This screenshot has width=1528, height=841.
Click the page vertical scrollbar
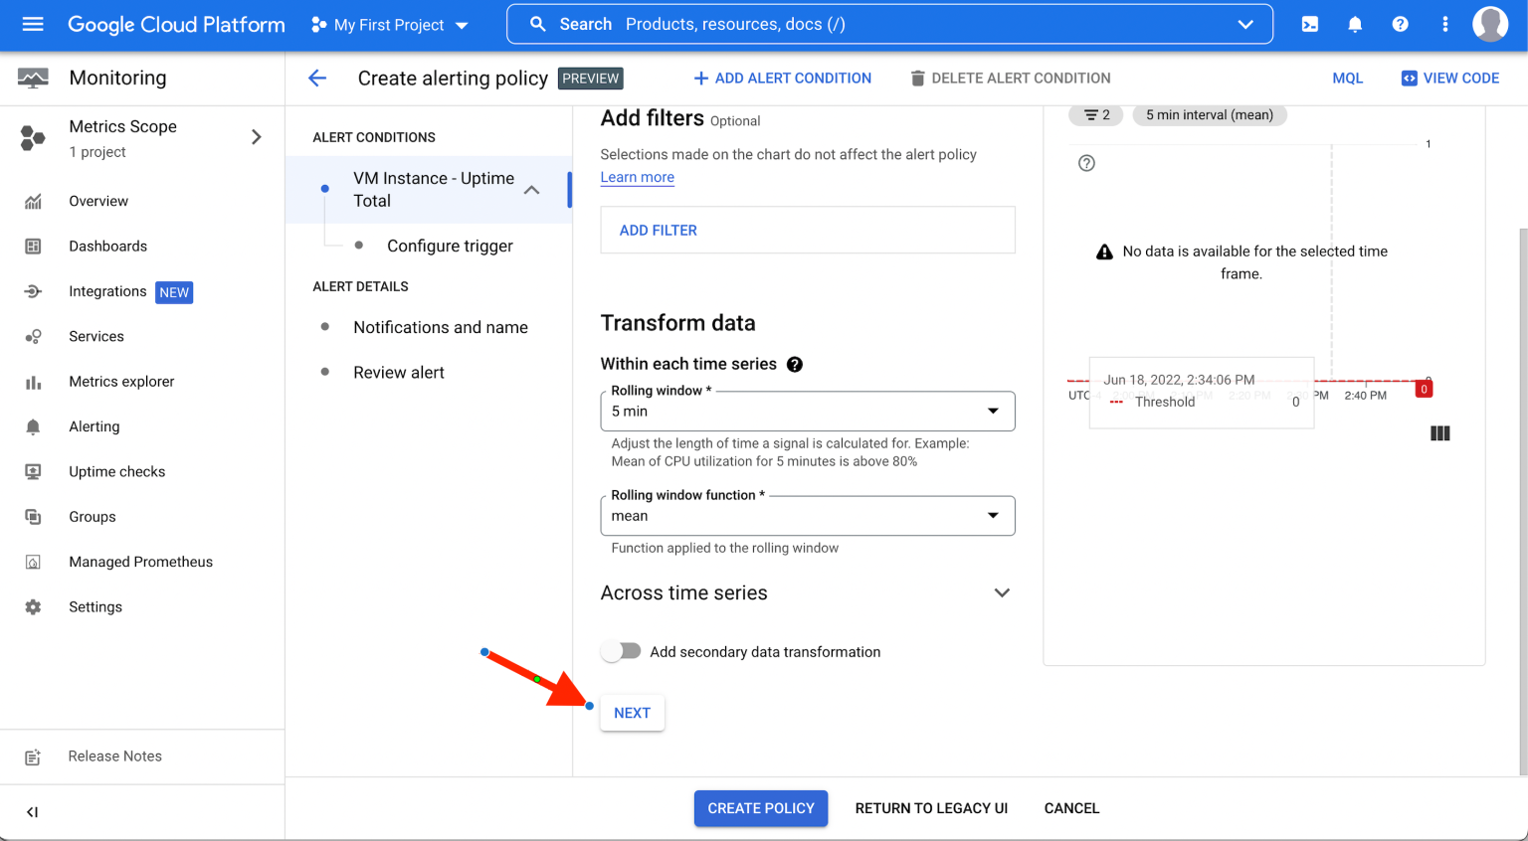coord(1522,502)
